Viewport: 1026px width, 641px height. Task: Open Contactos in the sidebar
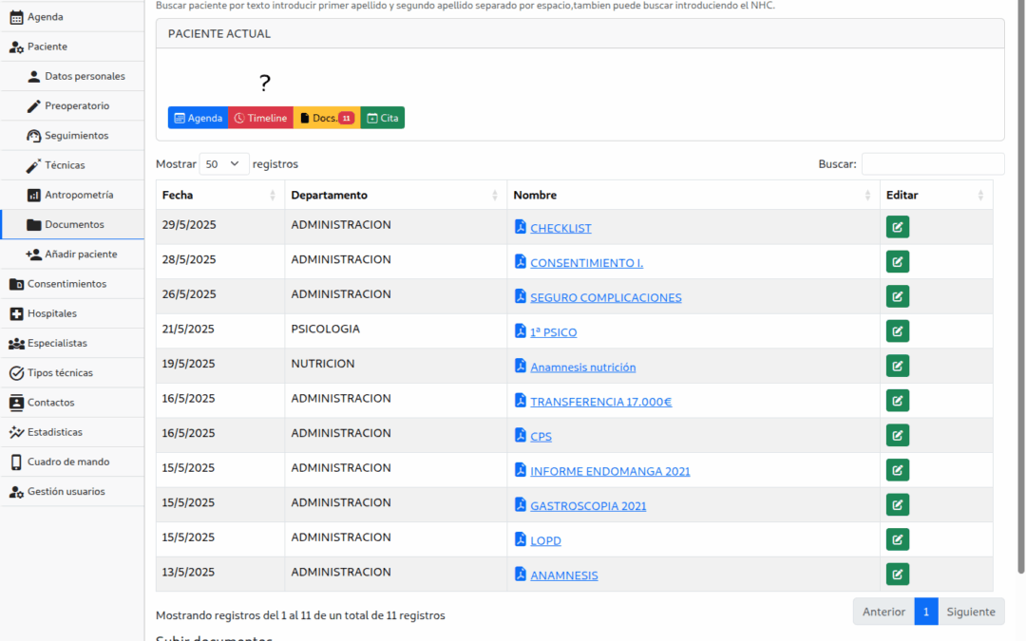[x=72, y=403]
